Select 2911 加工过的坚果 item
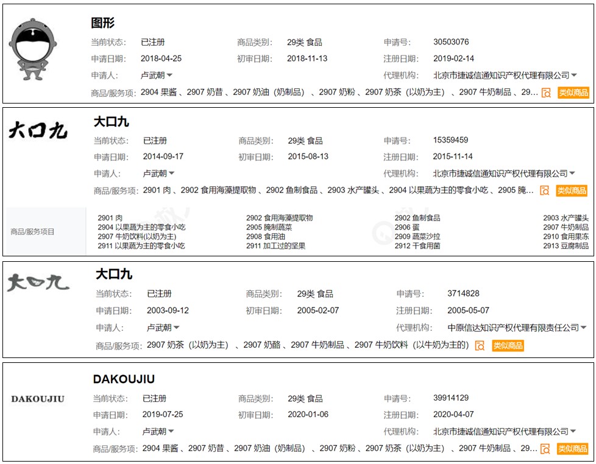 point(276,245)
